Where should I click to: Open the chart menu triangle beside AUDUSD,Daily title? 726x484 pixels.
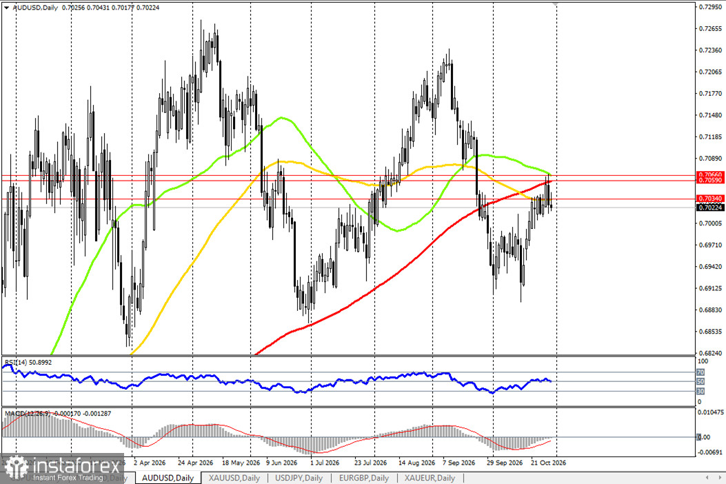point(6,8)
